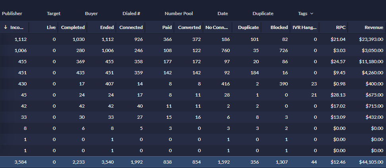Click the sort arrow on Incoming column
The image size is (386, 168).
click(x=6, y=27)
